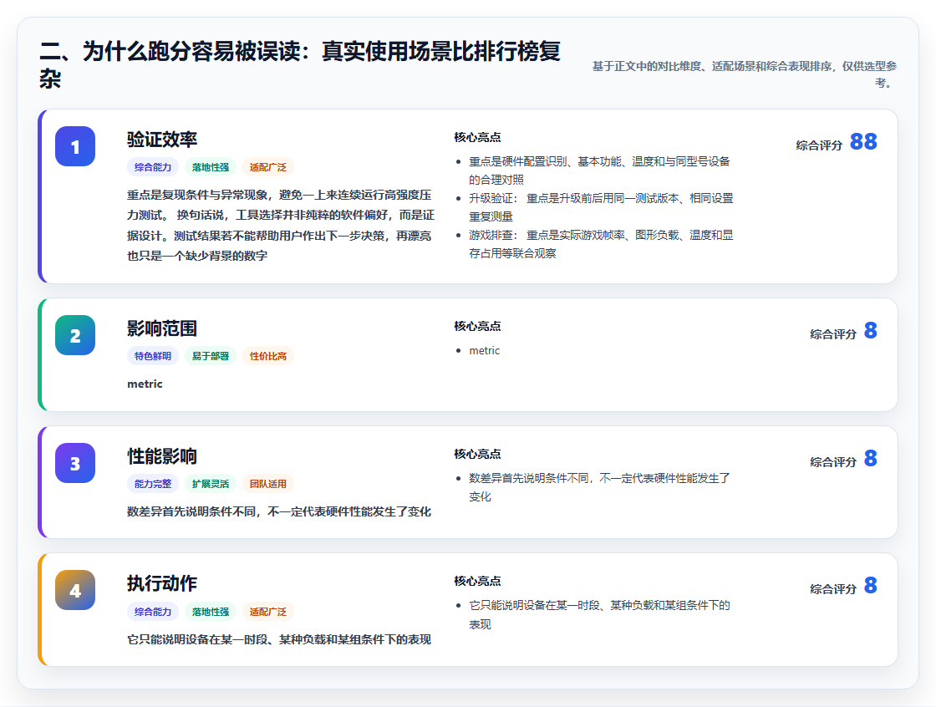Open the 影响范围 card title
The image size is (936, 707).
162,328
